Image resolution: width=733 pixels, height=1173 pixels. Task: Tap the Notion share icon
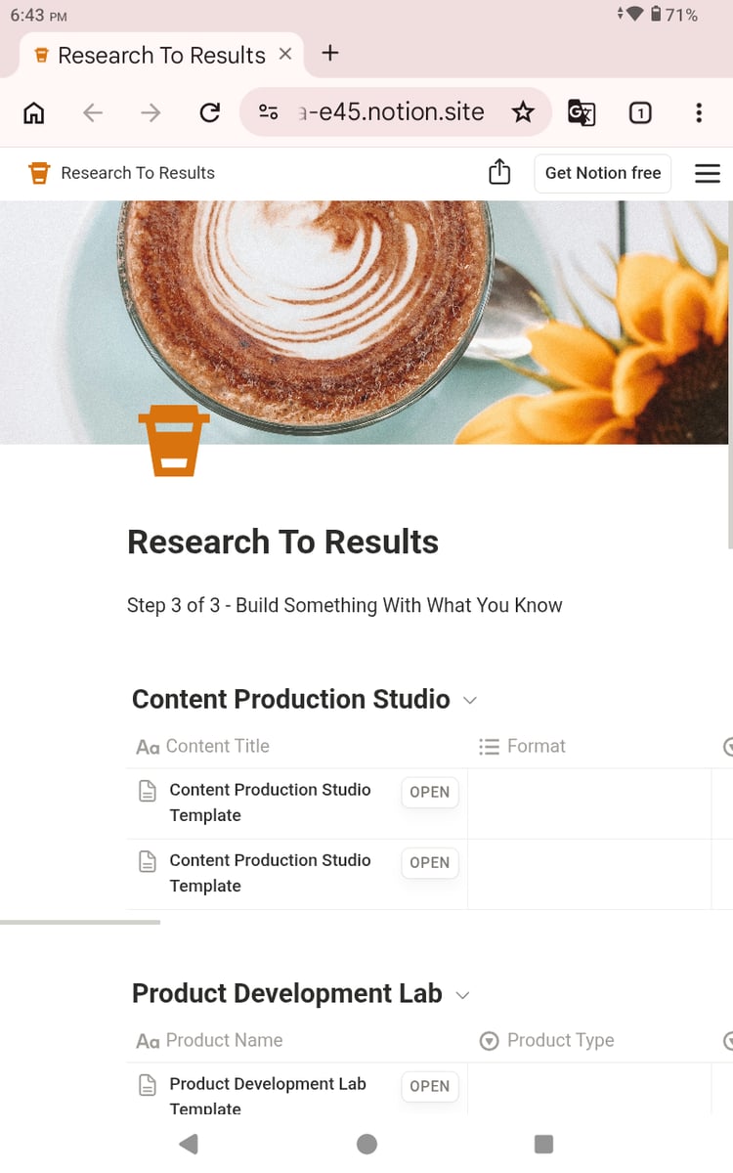tap(499, 173)
